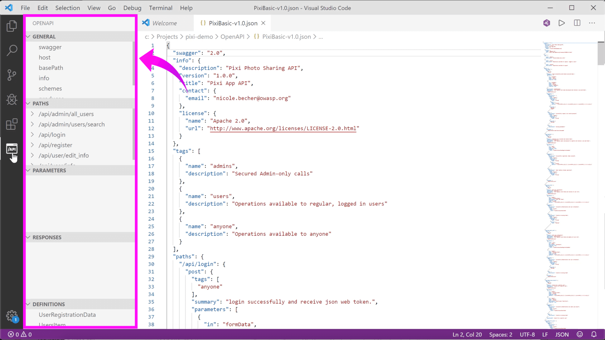The image size is (605, 340).
Task: Open the Help menu
Action: [x=186, y=8]
